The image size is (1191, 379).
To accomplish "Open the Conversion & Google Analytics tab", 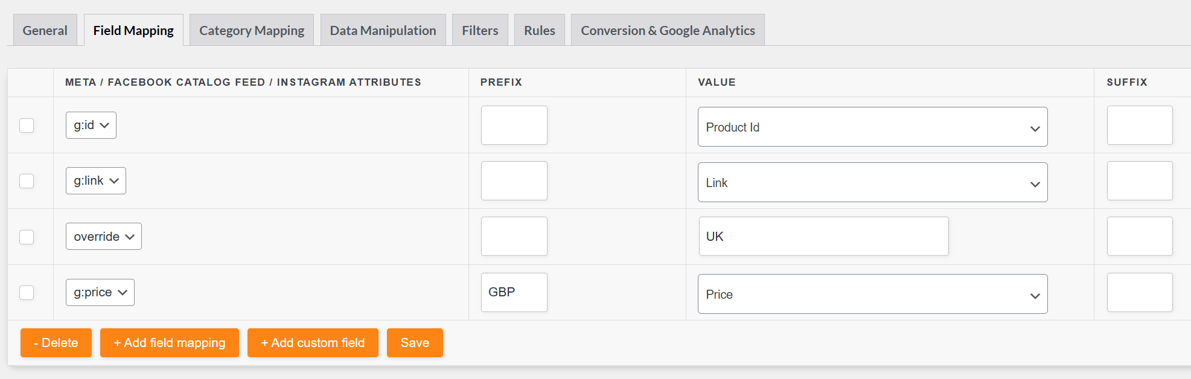I will [668, 30].
